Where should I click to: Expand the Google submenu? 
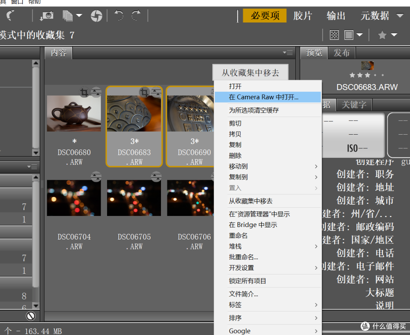pyautogui.click(x=268, y=331)
